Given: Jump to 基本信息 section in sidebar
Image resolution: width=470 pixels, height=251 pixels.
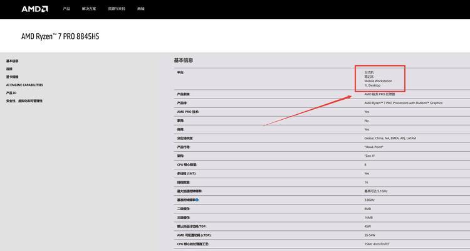Looking at the screenshot, I should 13,61.
